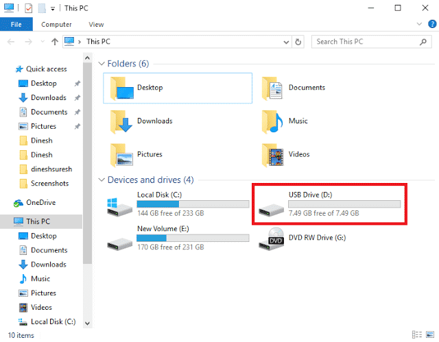Click the sidebar scroll down arrow
Viewport: 439px width, 342px height.
pyautogui.click(x=87, y=323)
